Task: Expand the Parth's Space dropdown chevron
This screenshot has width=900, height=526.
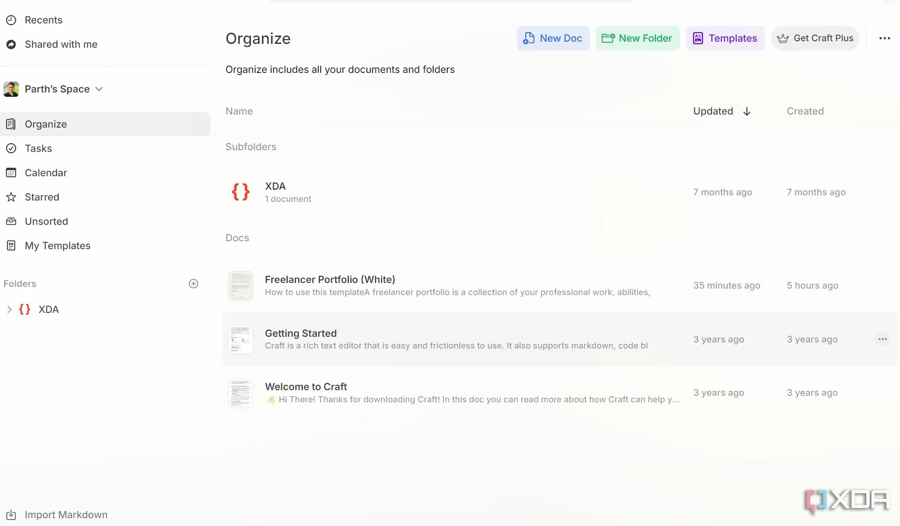Action: point(99,89)
